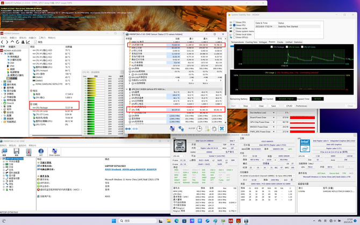
Task: Open Microsoft Edge in taskbar
Action: coord(177,221)
